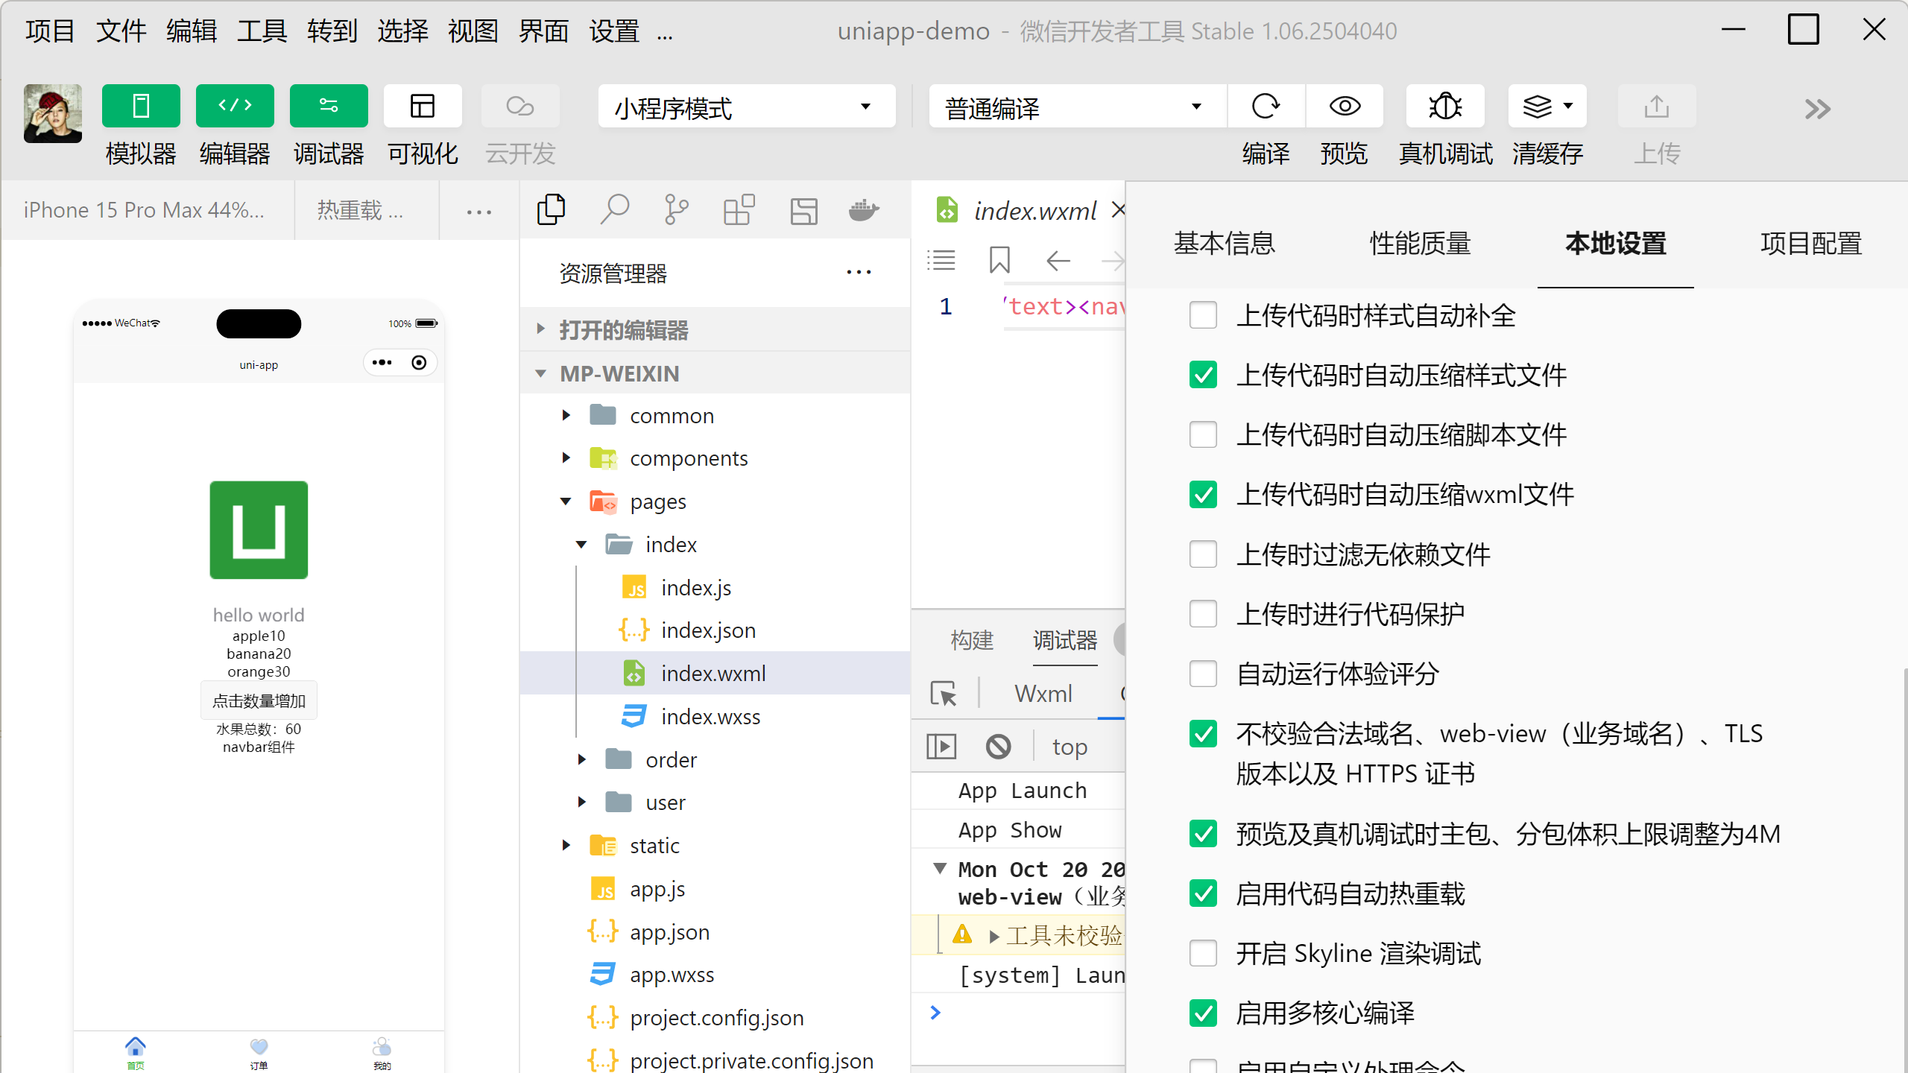Screen dimensions: 1908x1073
Task: Click the Docker whale icon
Action: 864,210
